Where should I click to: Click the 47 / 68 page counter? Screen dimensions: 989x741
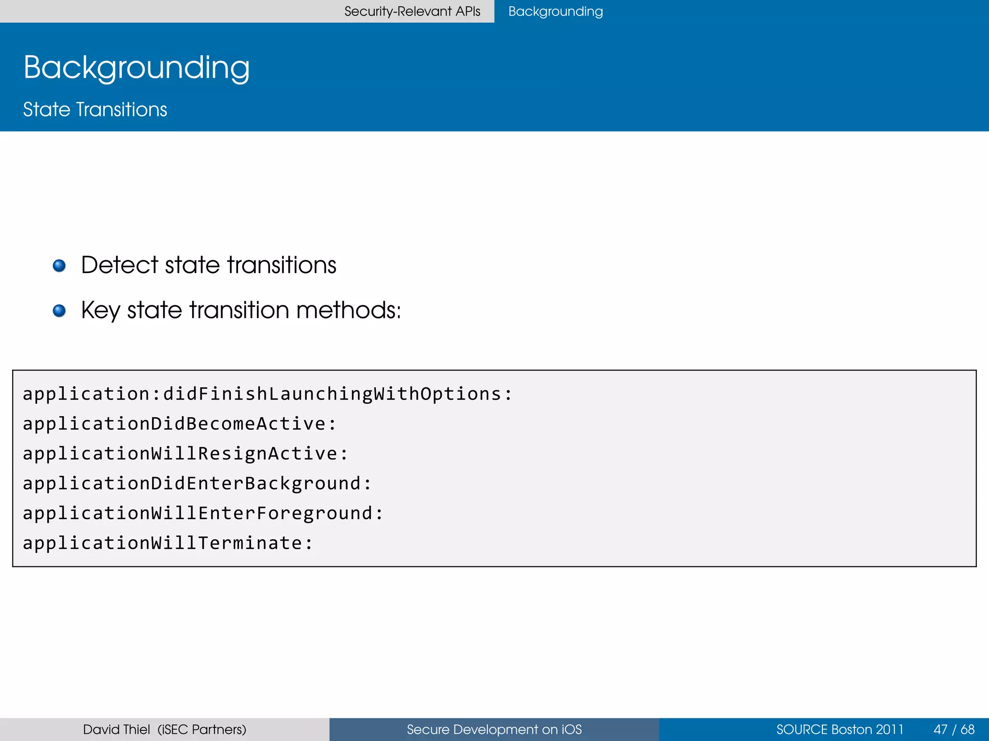pos(954,729)
